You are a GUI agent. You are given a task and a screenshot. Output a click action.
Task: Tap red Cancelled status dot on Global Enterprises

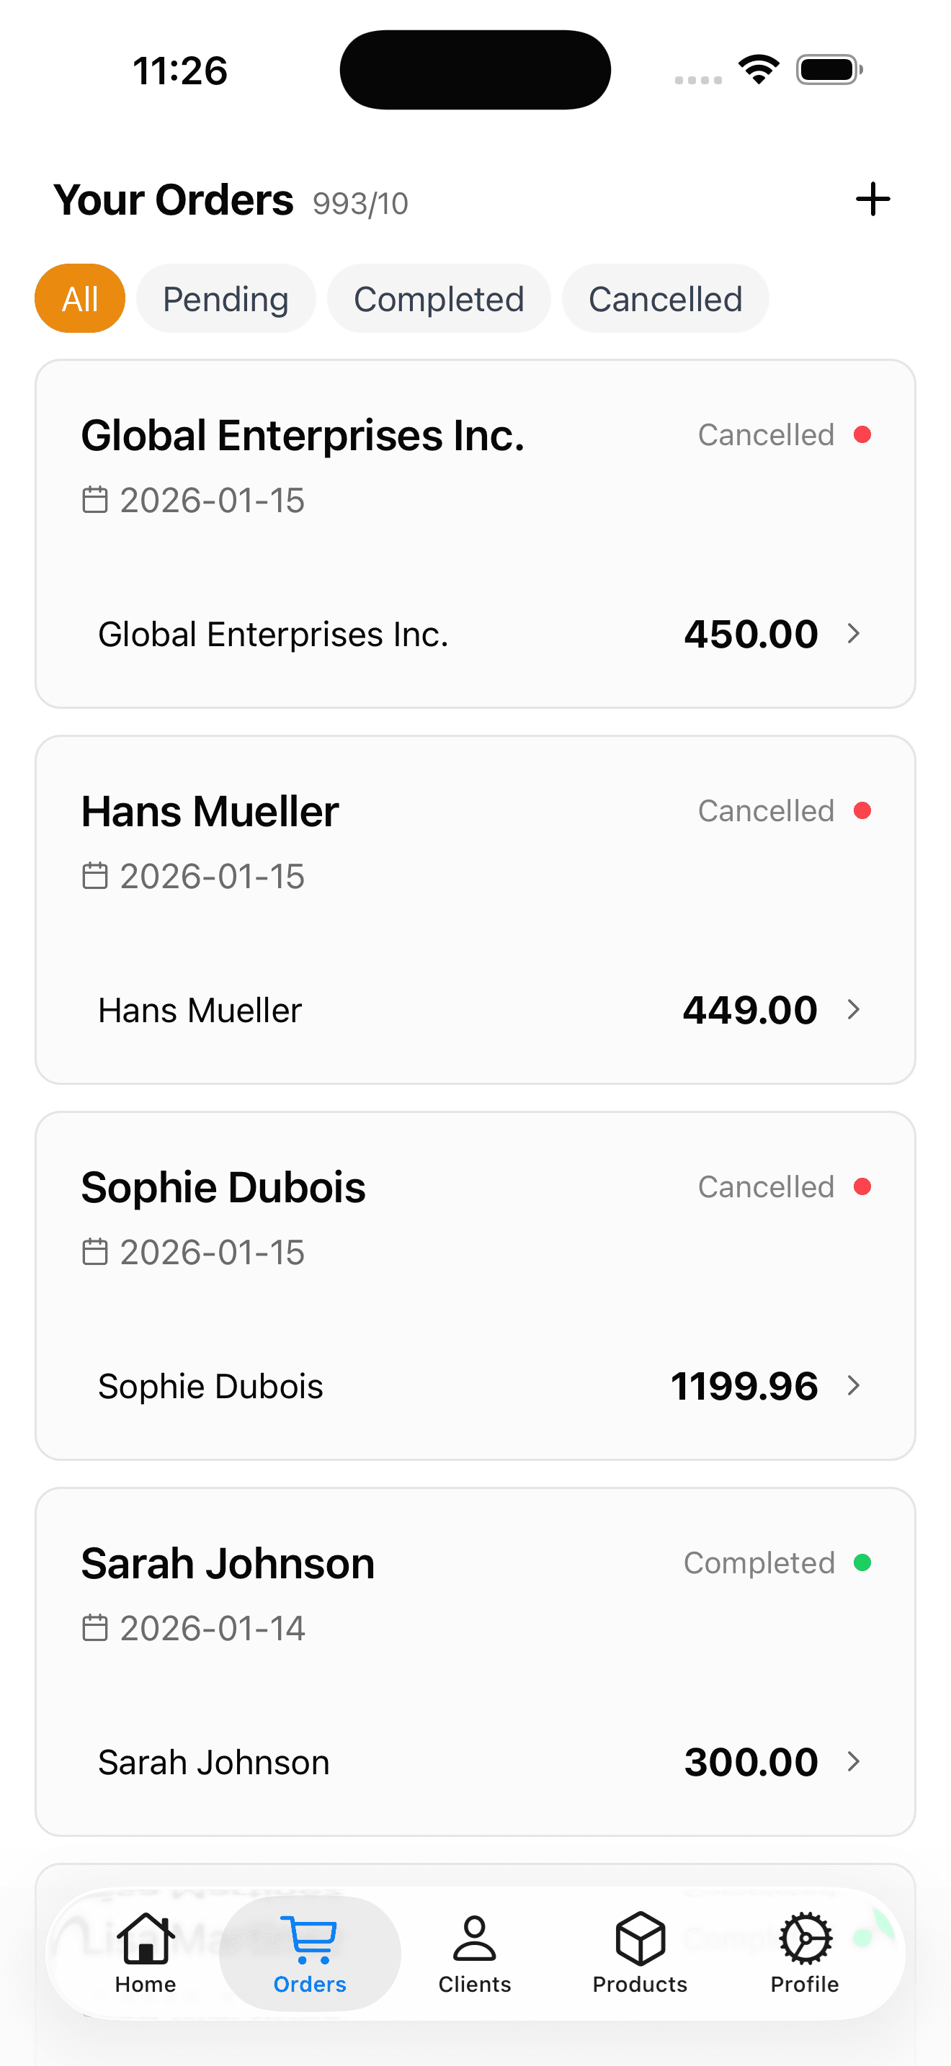tap(863, 434)
